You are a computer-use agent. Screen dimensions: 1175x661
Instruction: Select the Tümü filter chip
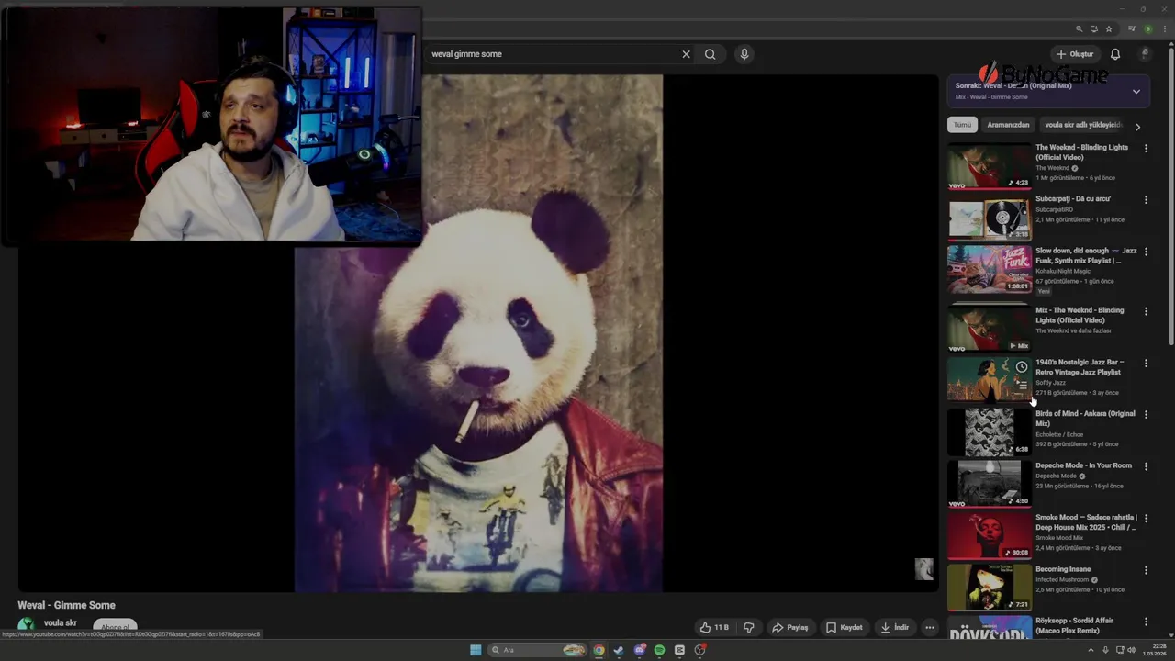962,125
